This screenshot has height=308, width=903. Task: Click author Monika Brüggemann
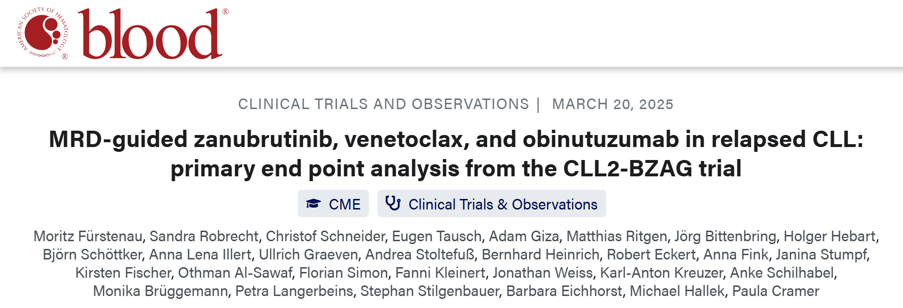(160, 291)
